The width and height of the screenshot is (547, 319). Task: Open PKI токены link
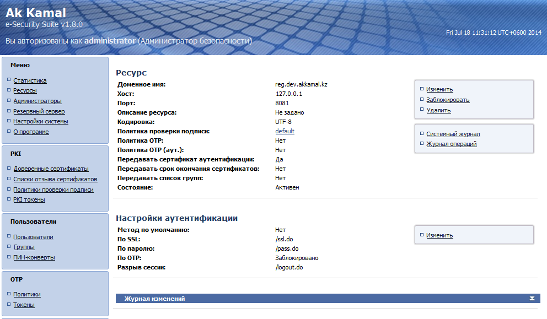pyautogui.click(x=29, y=200)
